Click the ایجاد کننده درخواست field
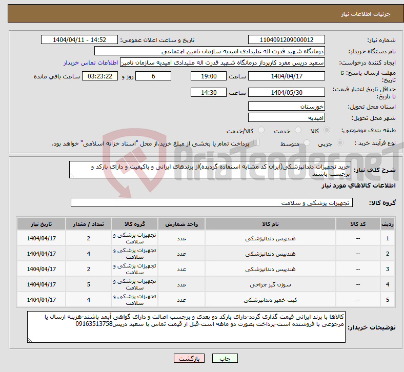The image size is (404, 372). (x=223, y=63)
